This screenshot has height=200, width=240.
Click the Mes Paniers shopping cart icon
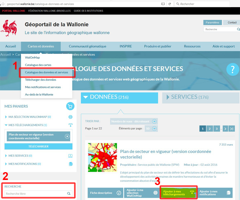point(70,106)
